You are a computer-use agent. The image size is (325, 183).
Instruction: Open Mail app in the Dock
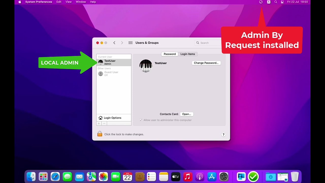click(x=79, y=176)
